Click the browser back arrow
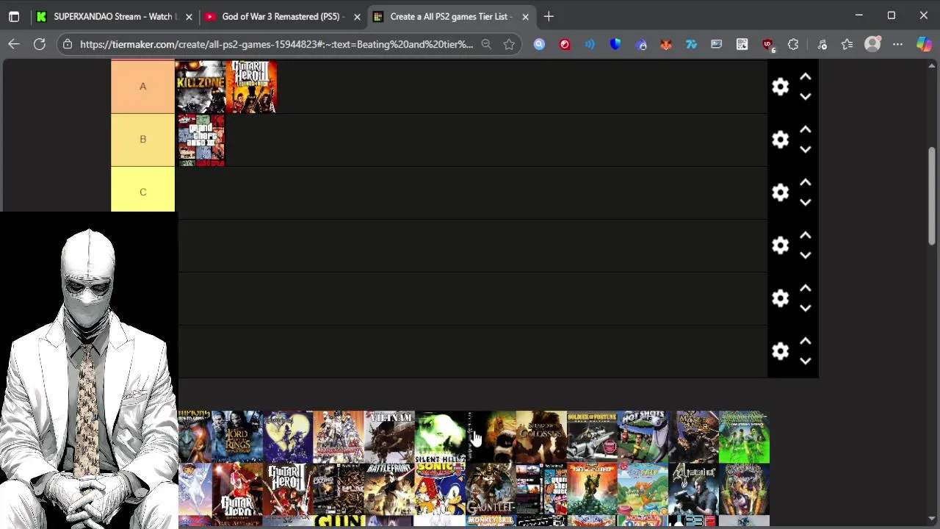 point(14,44)
